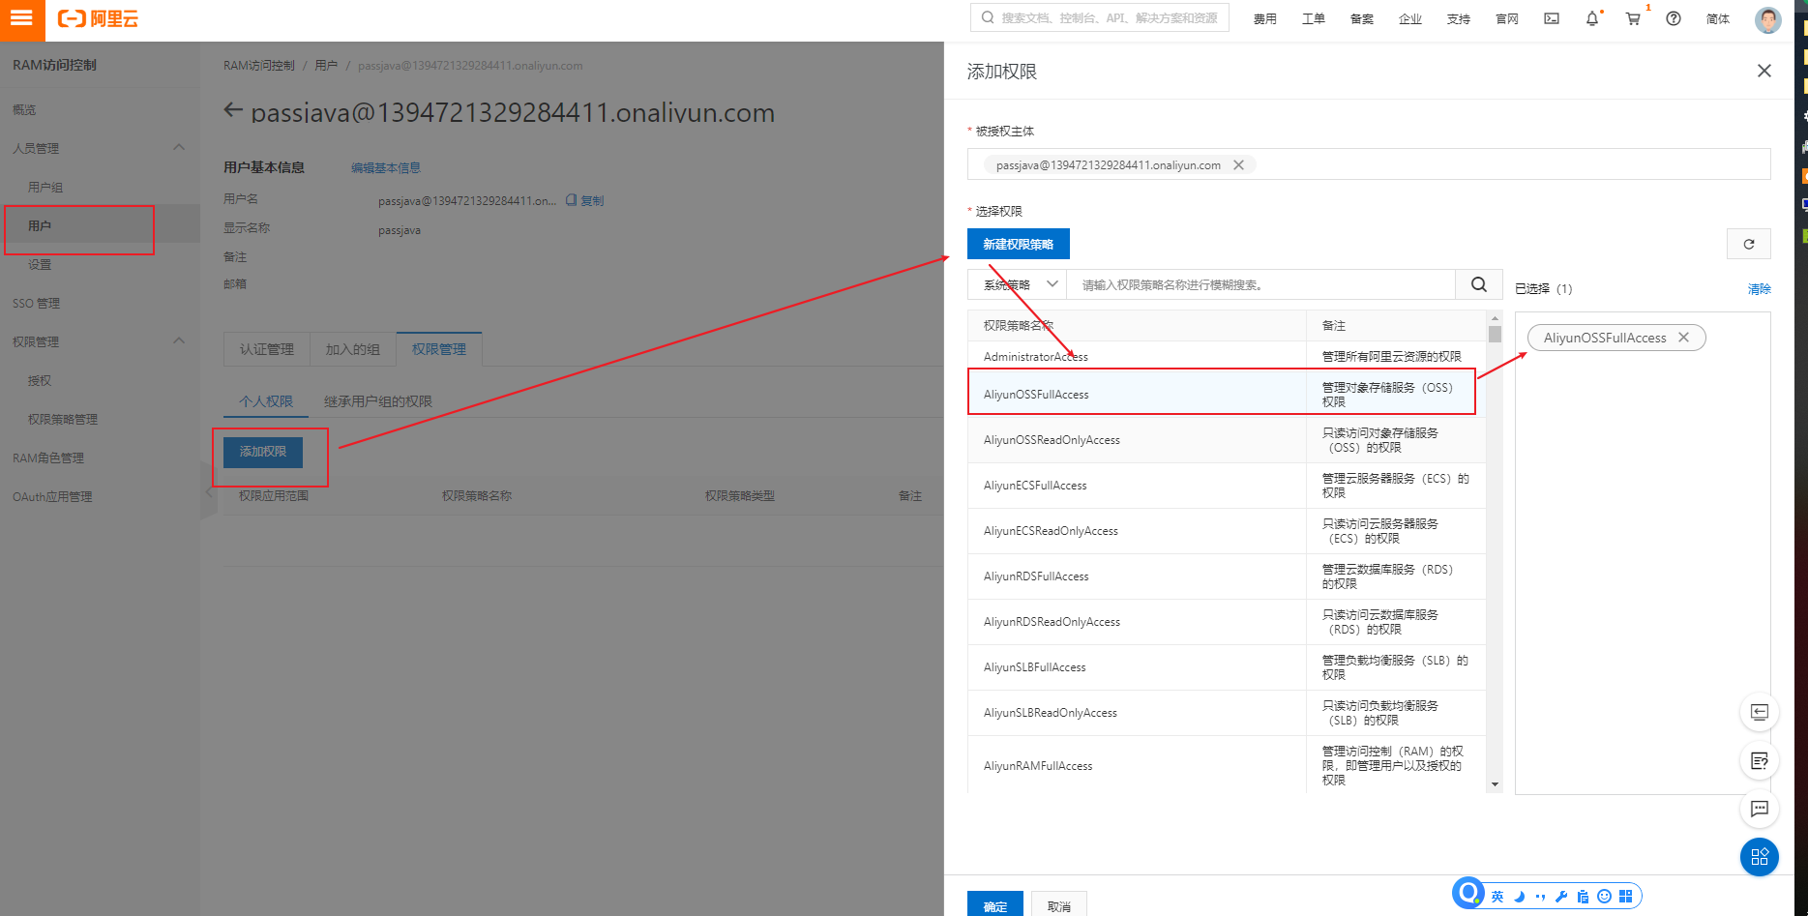Click the help question mark icon
Screen dimensions: 1808x916
coord(1674,18)
